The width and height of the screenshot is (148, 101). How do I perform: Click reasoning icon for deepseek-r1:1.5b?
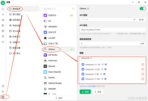(x=103, y=64)
